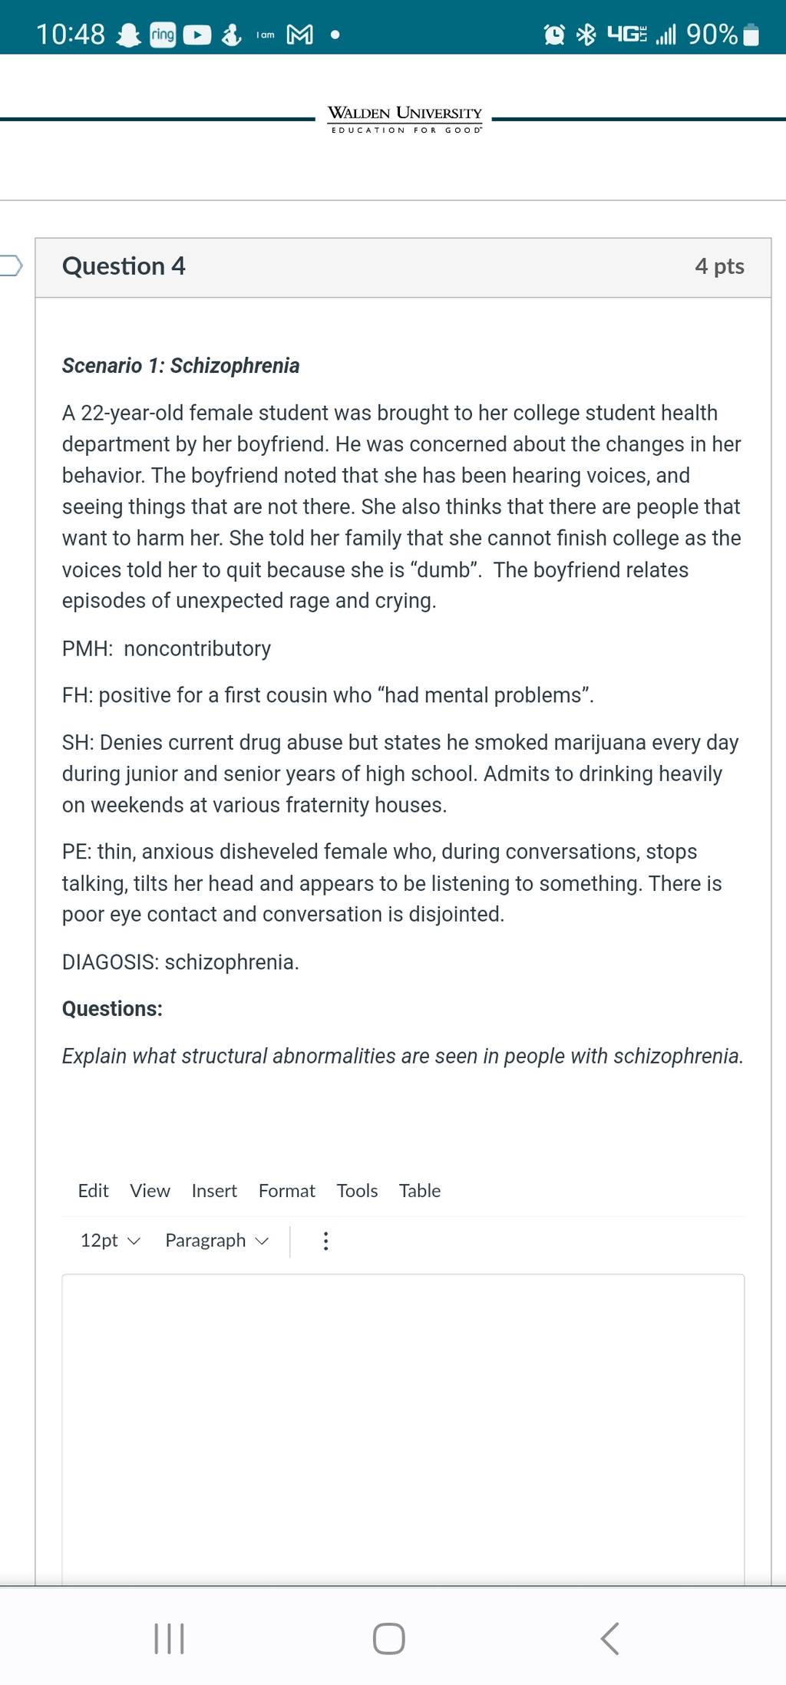Click inside the answer text area
786x1685 pixels.
pos(403,1429)
